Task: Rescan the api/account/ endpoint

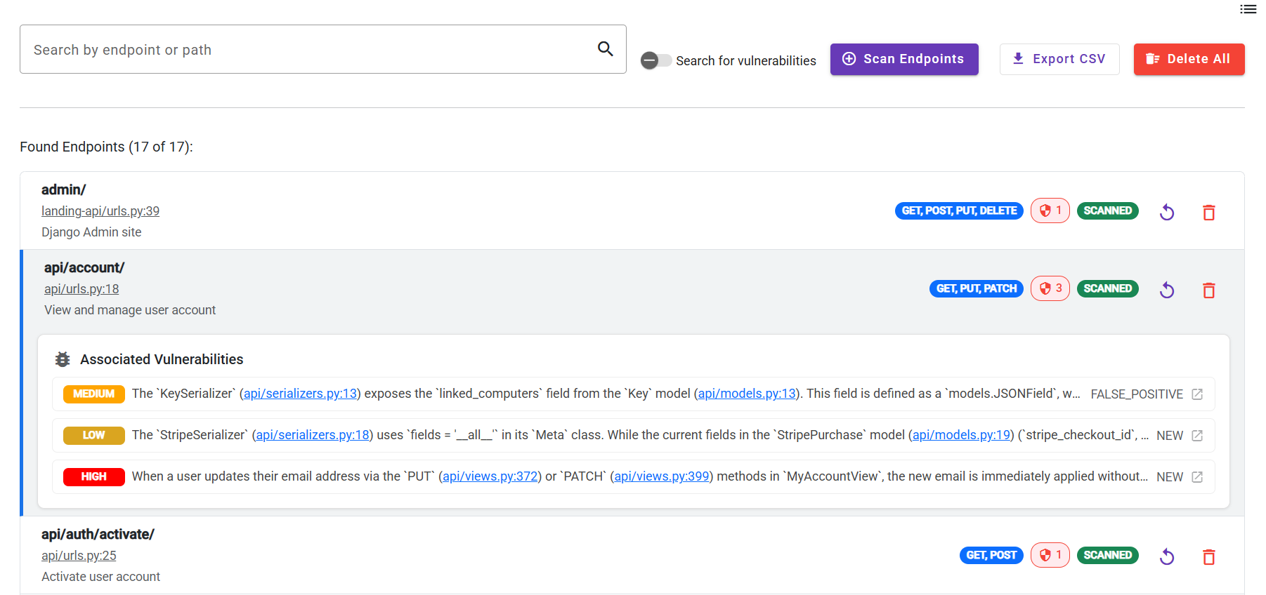Action: click(x=1166, y=290)
